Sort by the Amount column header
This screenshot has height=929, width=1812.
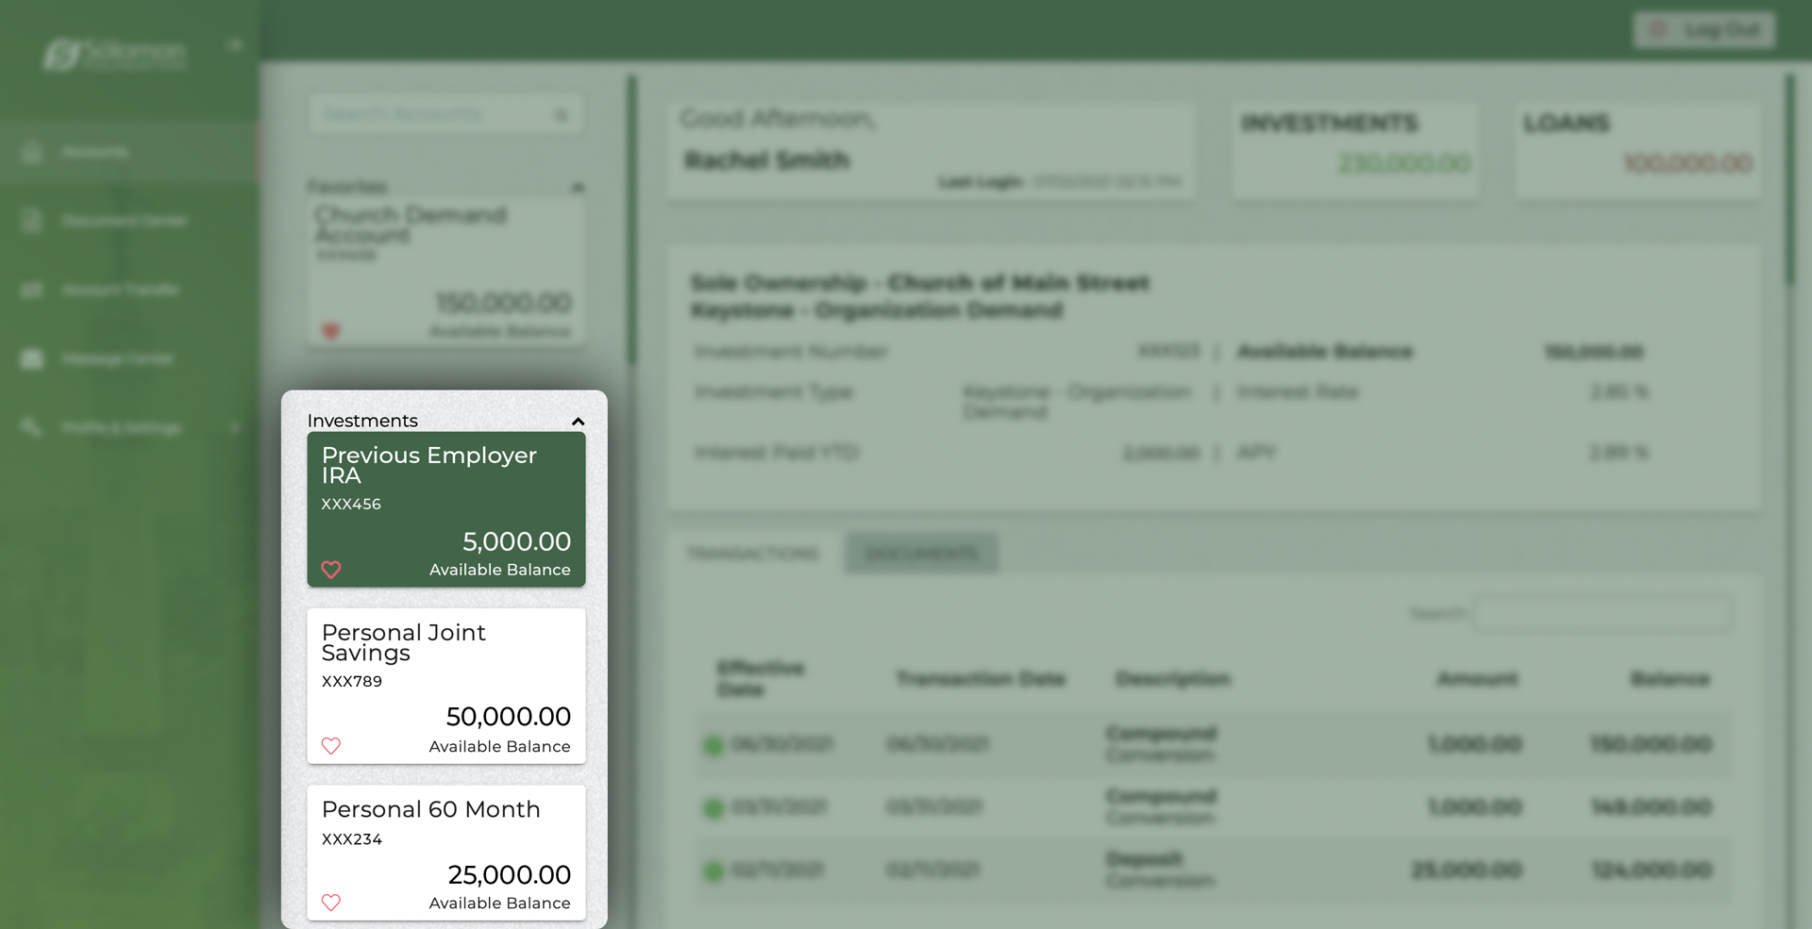1478,678
